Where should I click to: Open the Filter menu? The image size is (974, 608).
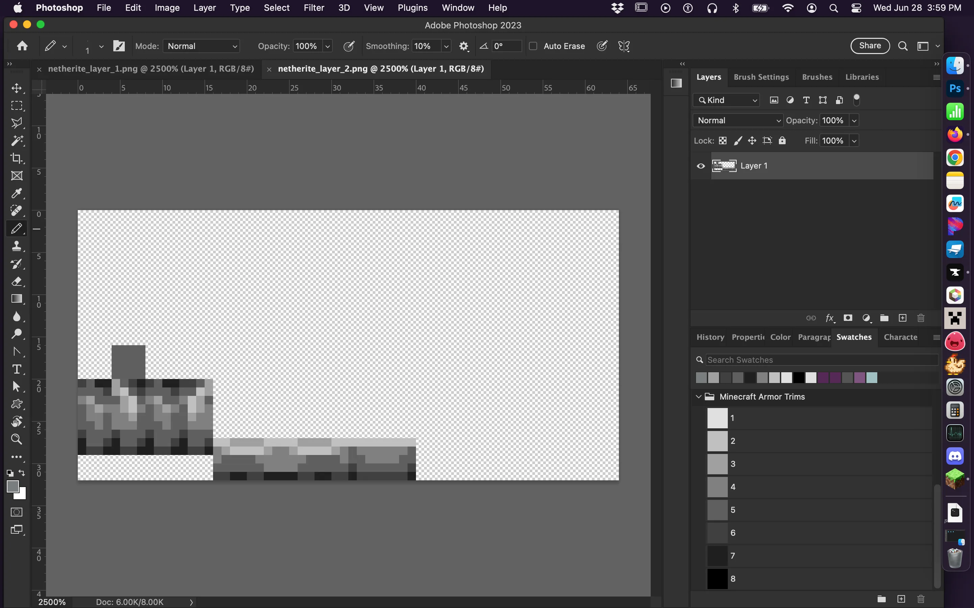click(314, 8)
